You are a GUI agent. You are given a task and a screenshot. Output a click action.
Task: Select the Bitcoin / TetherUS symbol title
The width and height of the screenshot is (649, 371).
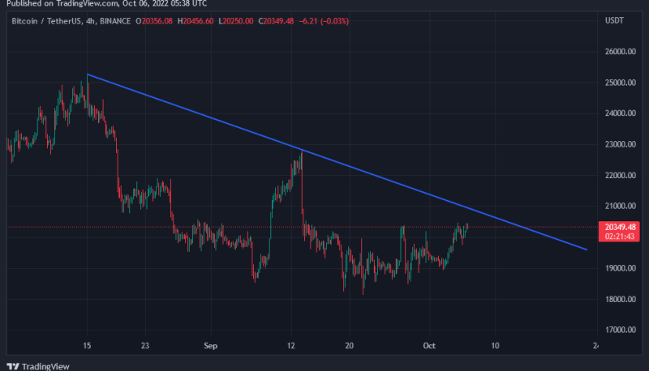(46, 21)
